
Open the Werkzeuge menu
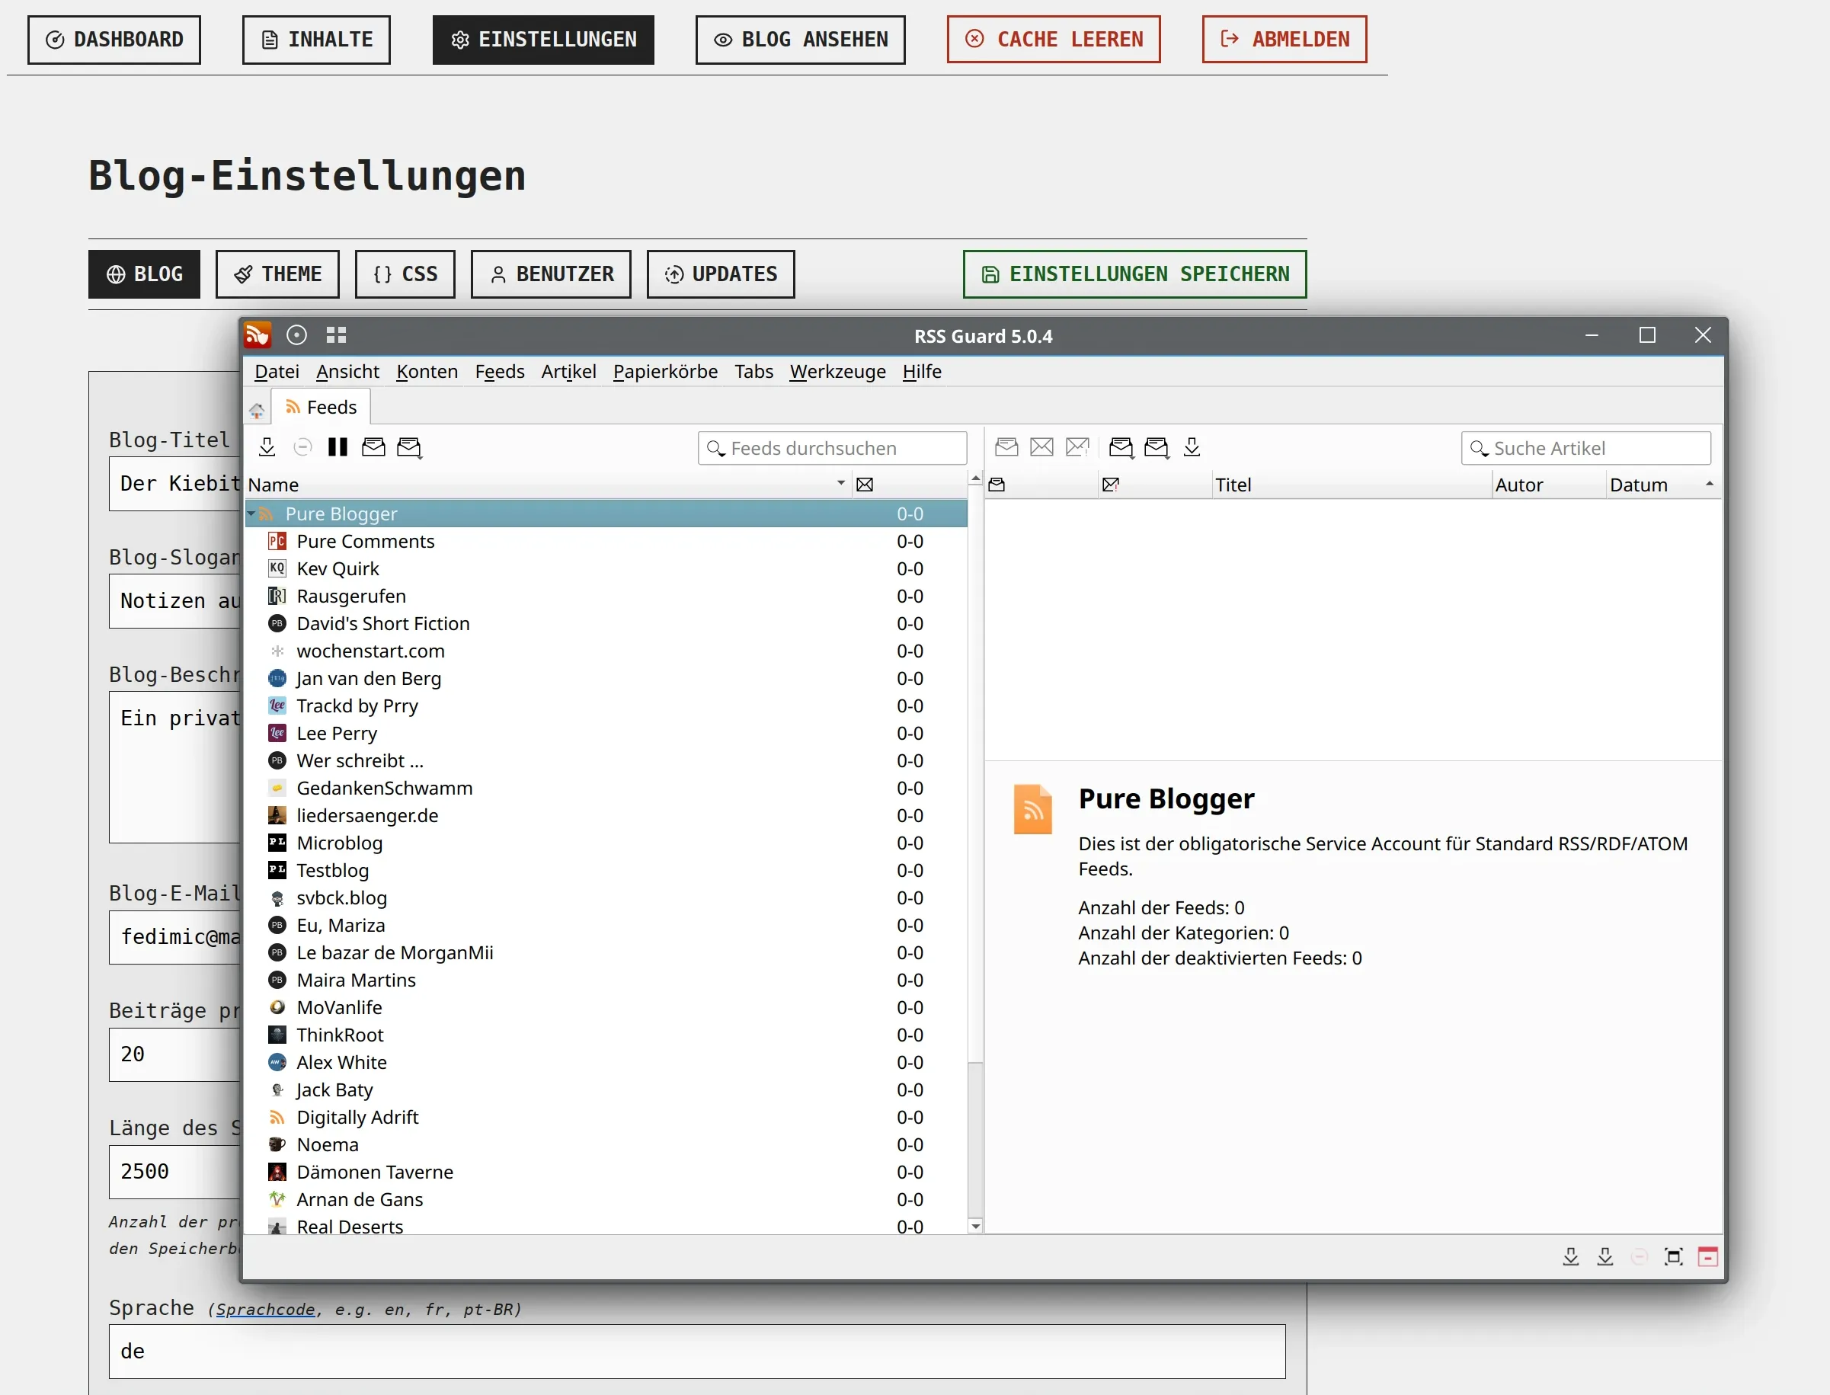tap(837, 372)
